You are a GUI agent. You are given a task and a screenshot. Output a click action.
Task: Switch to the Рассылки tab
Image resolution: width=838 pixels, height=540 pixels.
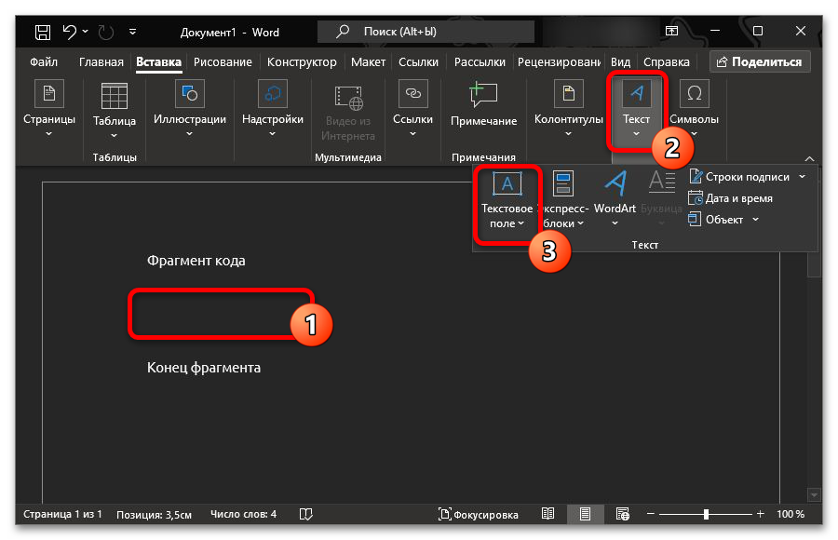tap(480, 62)
